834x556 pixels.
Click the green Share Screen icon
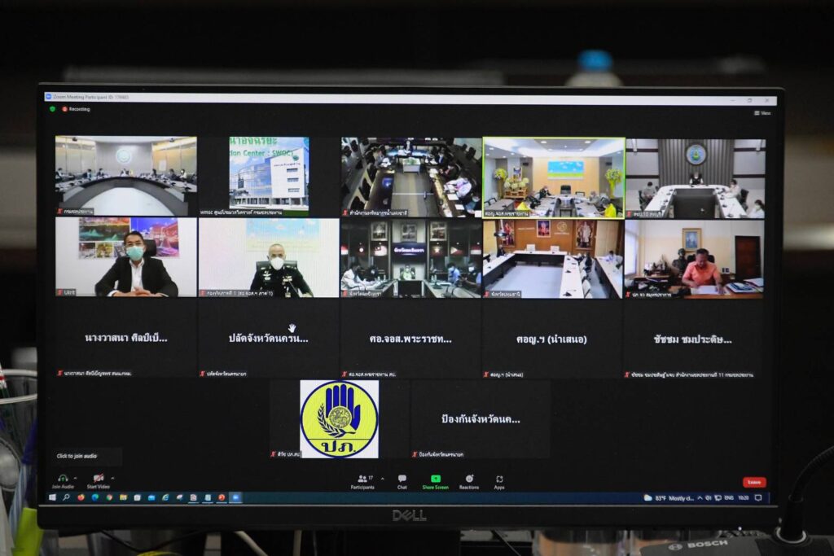tap(435, 479)
